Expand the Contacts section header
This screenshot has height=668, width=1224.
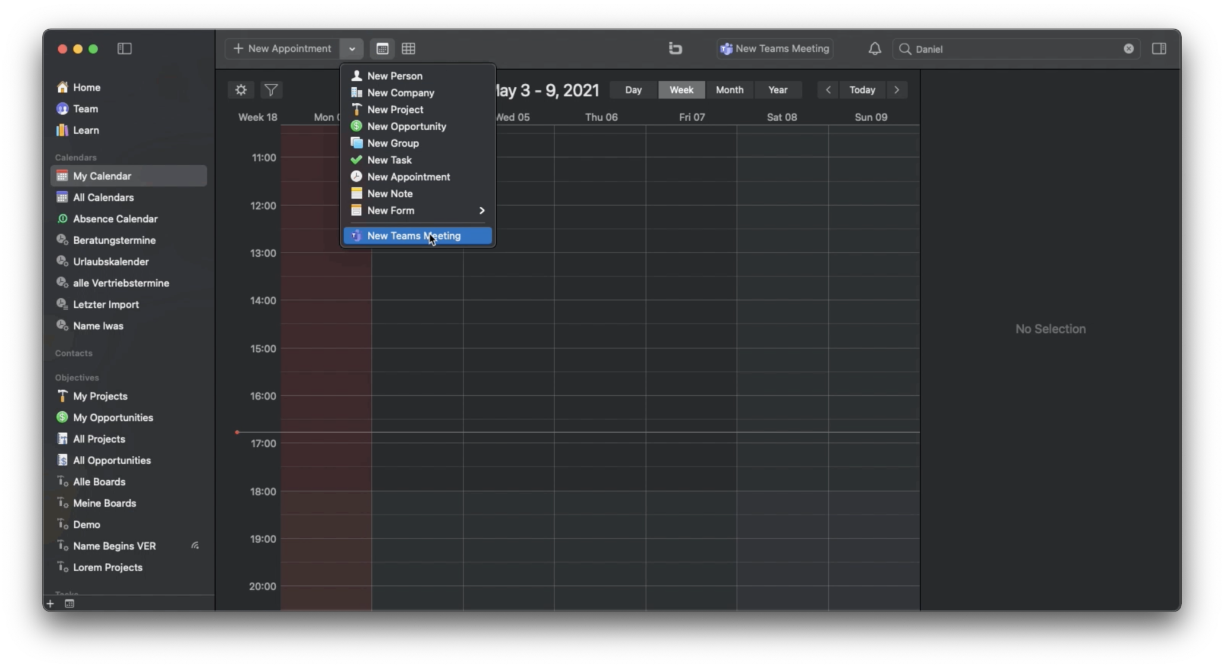point(74,353)
